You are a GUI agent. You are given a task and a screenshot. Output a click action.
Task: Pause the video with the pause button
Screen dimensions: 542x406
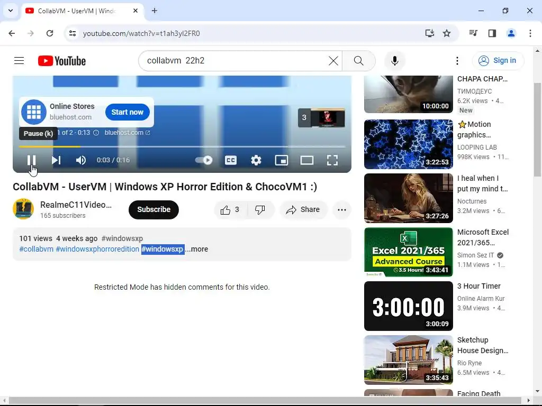point(31,160)
